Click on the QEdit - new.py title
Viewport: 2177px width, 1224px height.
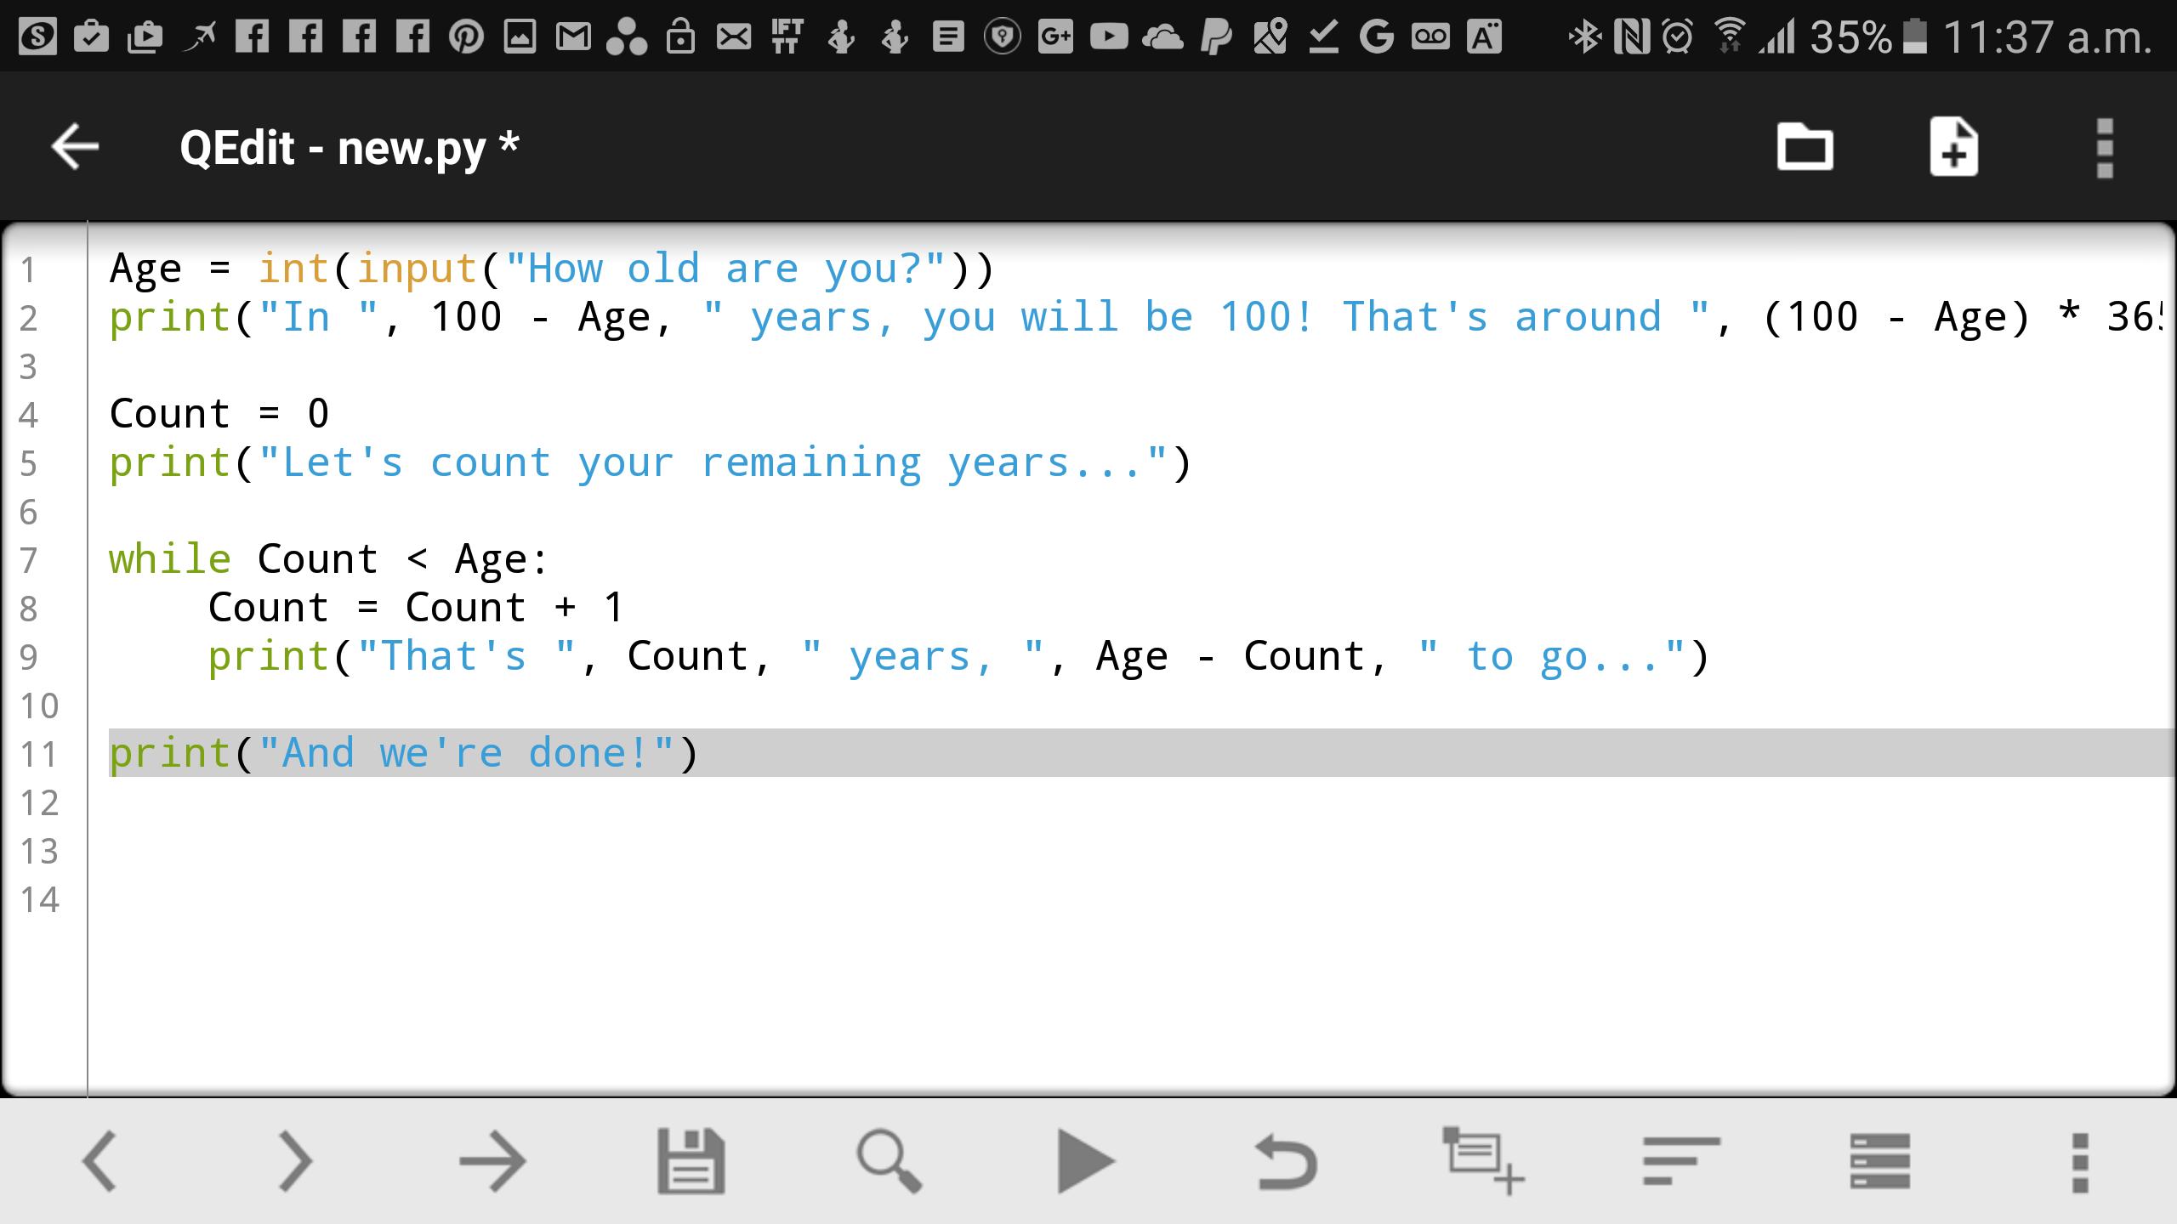pyautogui.click(x=349, y=148)
